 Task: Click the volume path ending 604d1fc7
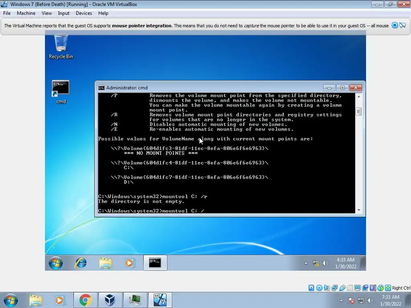coord(189,177)
